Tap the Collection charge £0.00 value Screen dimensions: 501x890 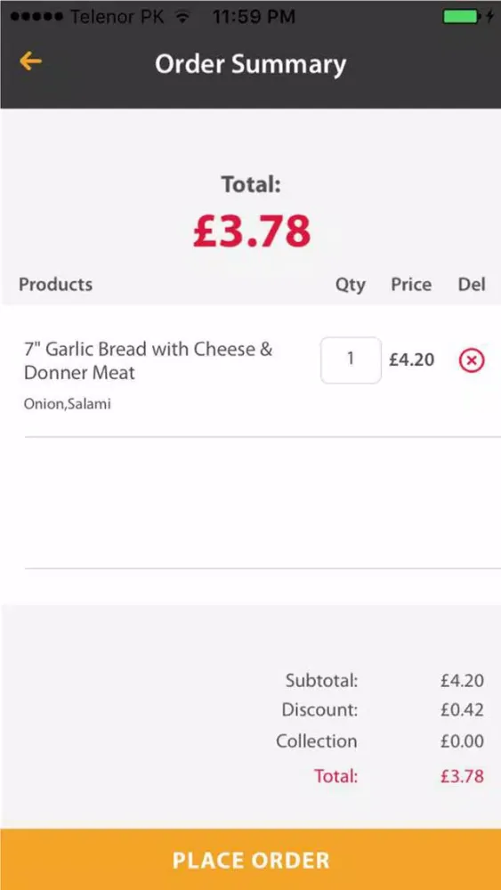(x=462, y=741)
